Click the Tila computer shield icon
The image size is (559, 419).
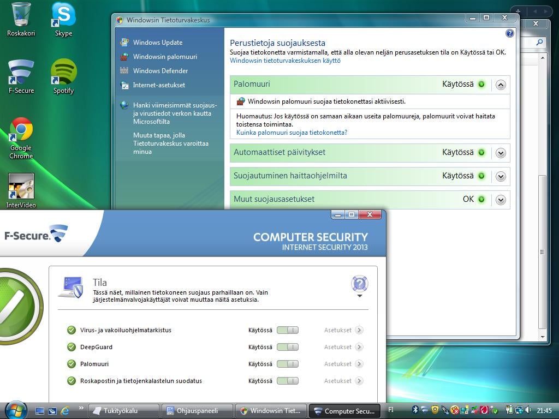(71, 287)
